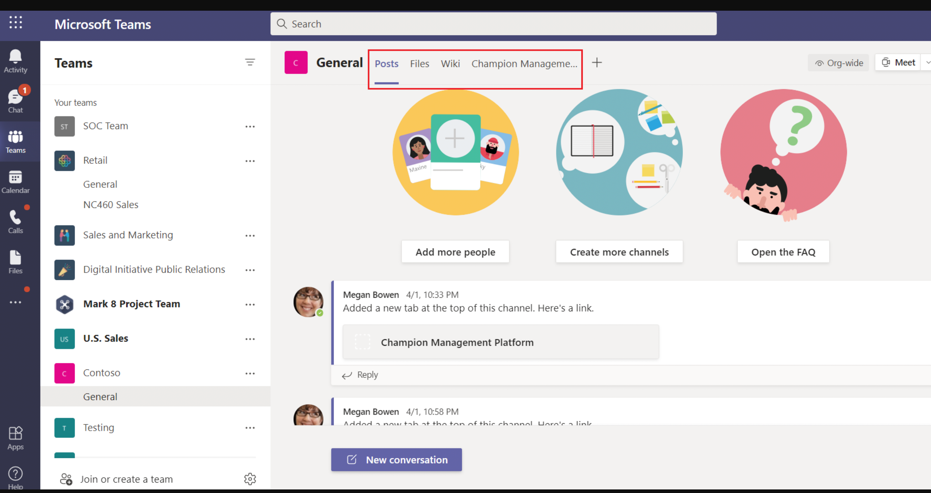This screenshot has width=931, height=493.
Task: Switch to the Wiki tab
Action: (x=450, y=64)
